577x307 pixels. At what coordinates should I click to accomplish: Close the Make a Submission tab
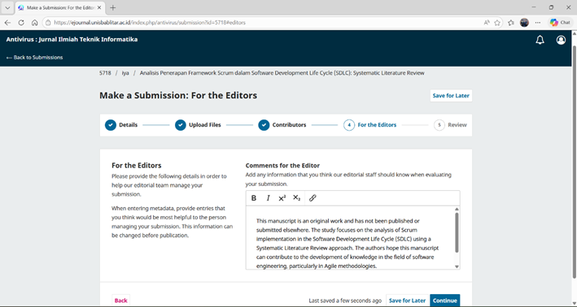(99, 7)
